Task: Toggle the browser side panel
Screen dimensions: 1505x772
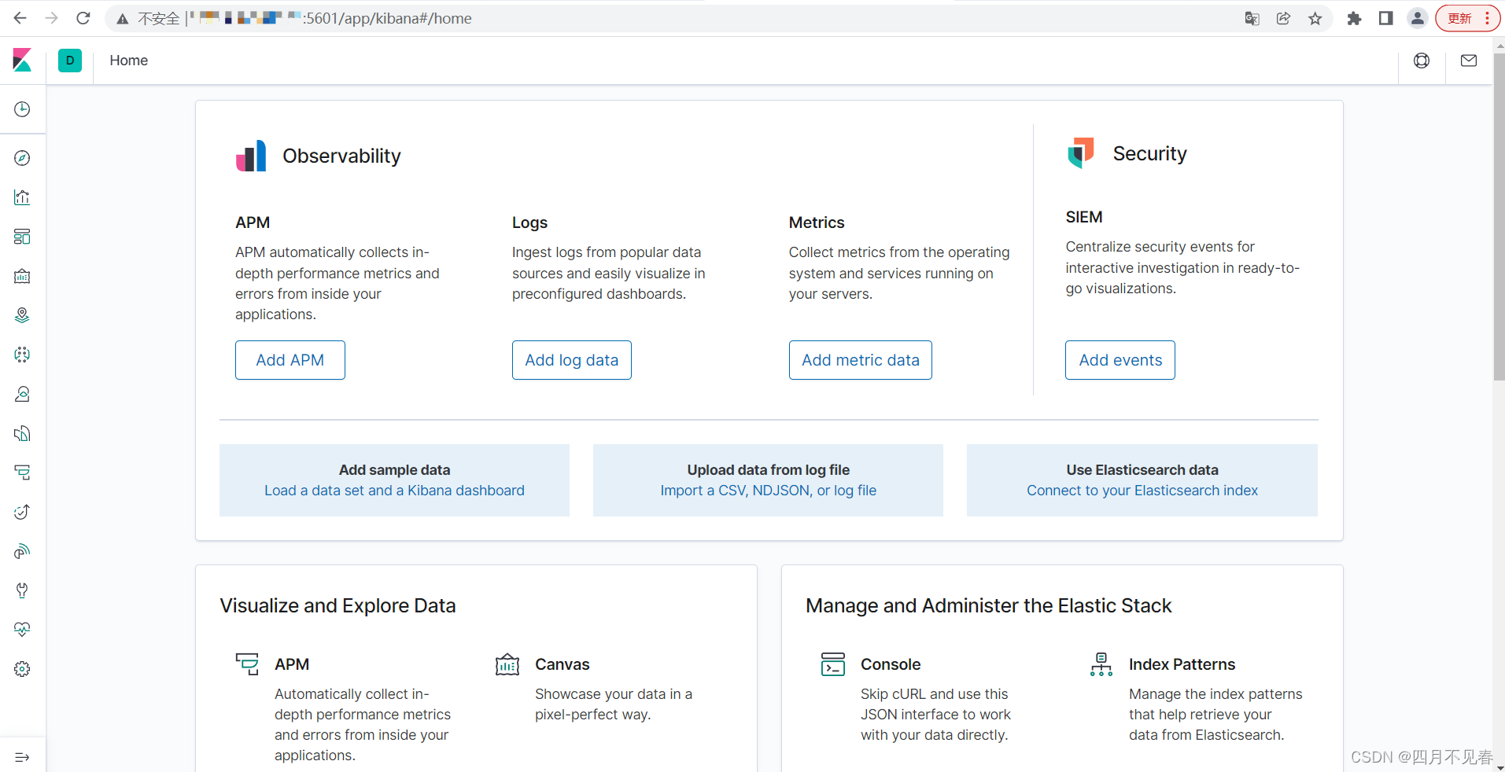Action: [1385, 18]
